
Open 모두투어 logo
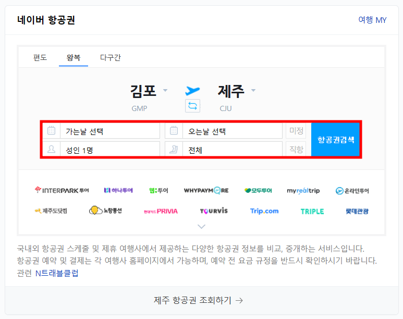(258, 190)
